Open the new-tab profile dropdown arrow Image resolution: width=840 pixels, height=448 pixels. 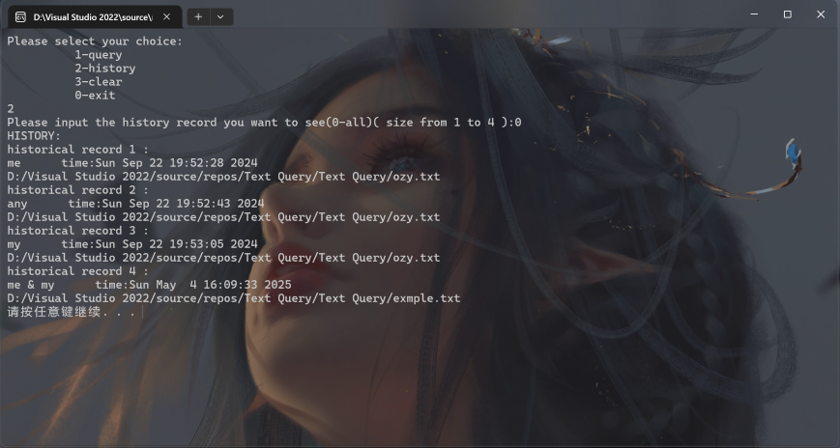click(x=220, y=17)
